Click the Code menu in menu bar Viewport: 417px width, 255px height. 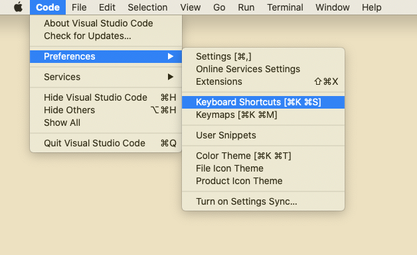click(48, 7)
